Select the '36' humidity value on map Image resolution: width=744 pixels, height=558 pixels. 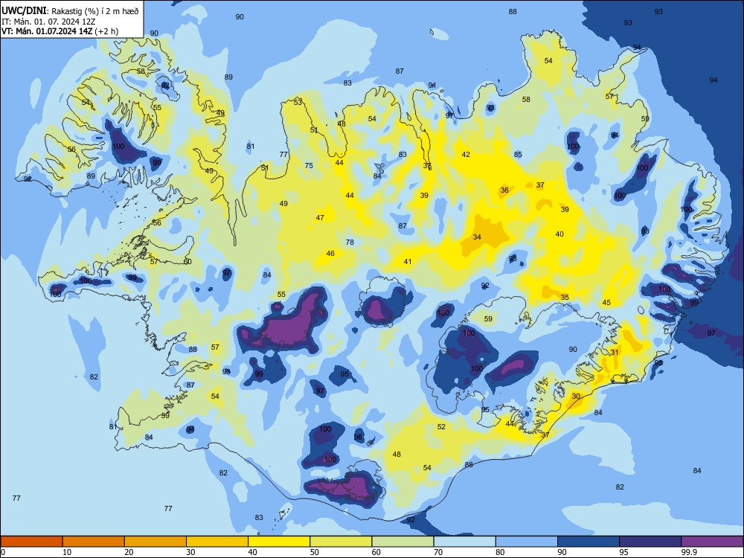tap(504, 190)
